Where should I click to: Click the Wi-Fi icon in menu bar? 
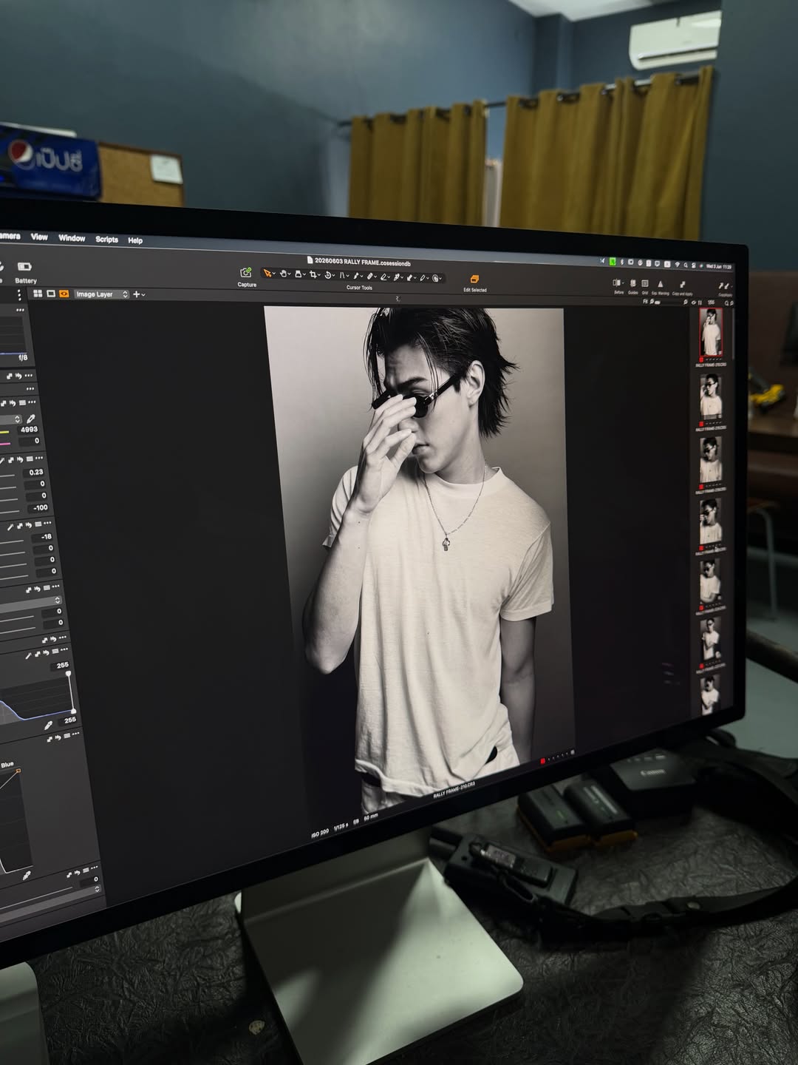point(677,265)
